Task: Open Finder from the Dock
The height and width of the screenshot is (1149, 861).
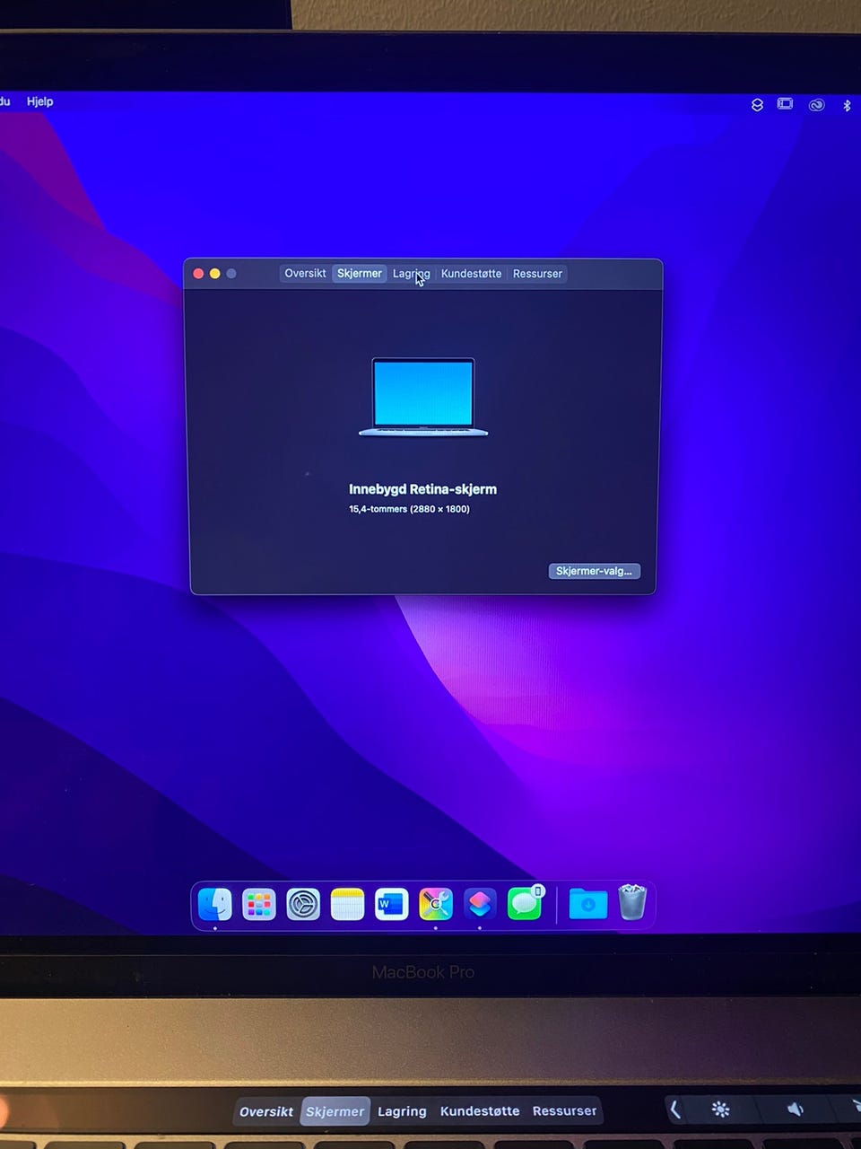Action: (x=215, y=904)
